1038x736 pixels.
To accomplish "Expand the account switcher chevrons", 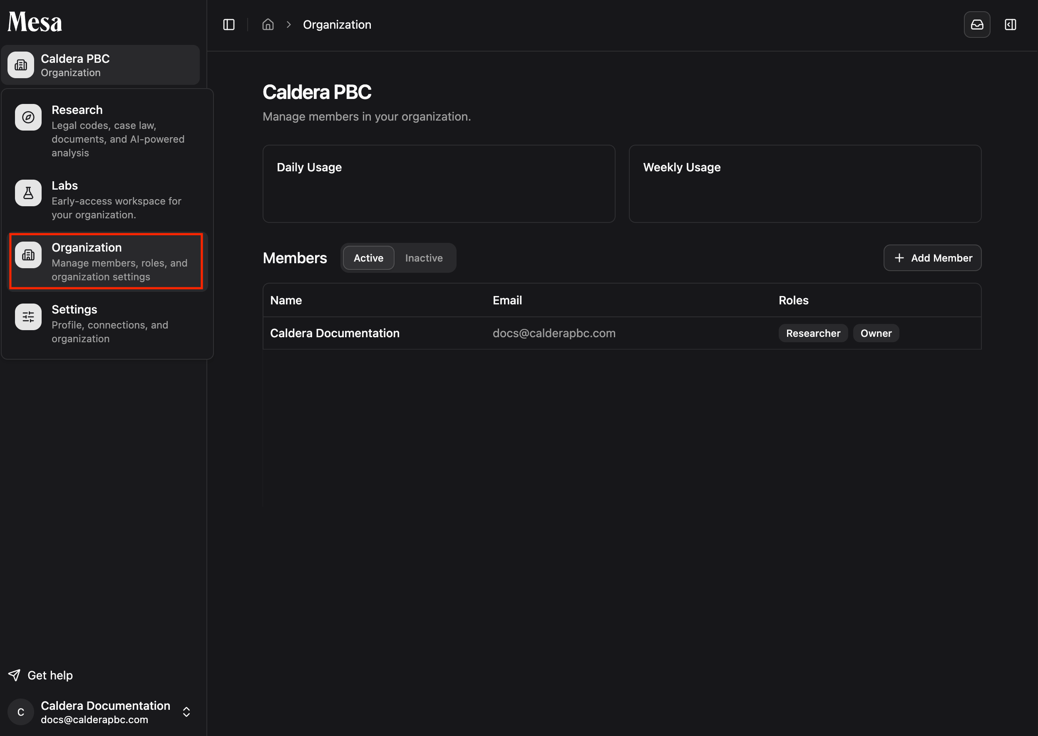I will [x=186, y=712].
